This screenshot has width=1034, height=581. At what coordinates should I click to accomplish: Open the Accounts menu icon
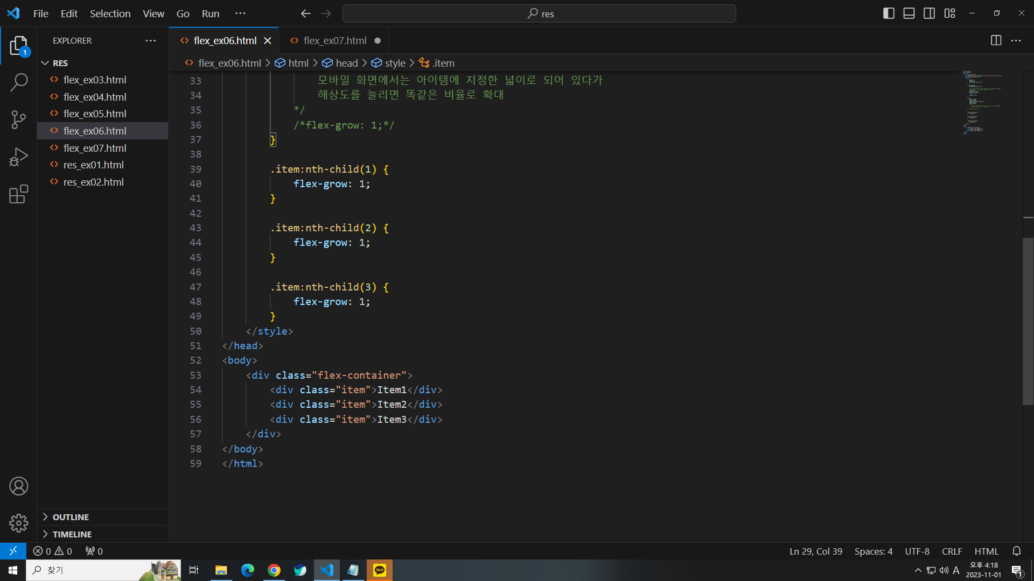[19, 486]
